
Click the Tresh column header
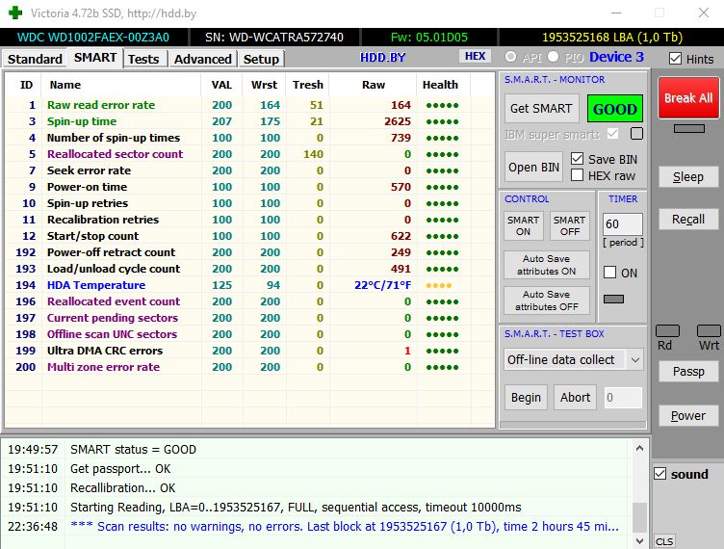(x=307, y=85)
